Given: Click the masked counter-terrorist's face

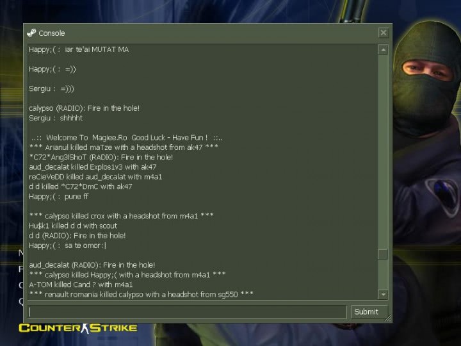Looking at the screenshot, I should pyautogui.click(x=427, y=70).
